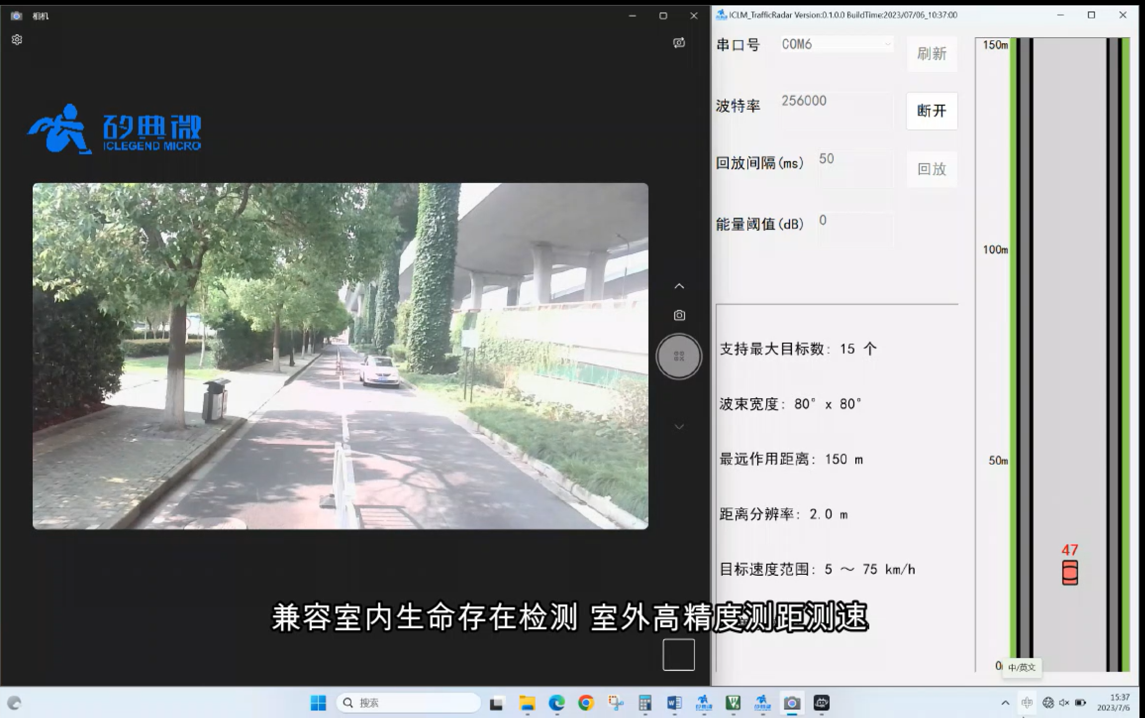Click the 中/英文 language tooltip button
1145x718 pixels.
[x=1022, y=667]
